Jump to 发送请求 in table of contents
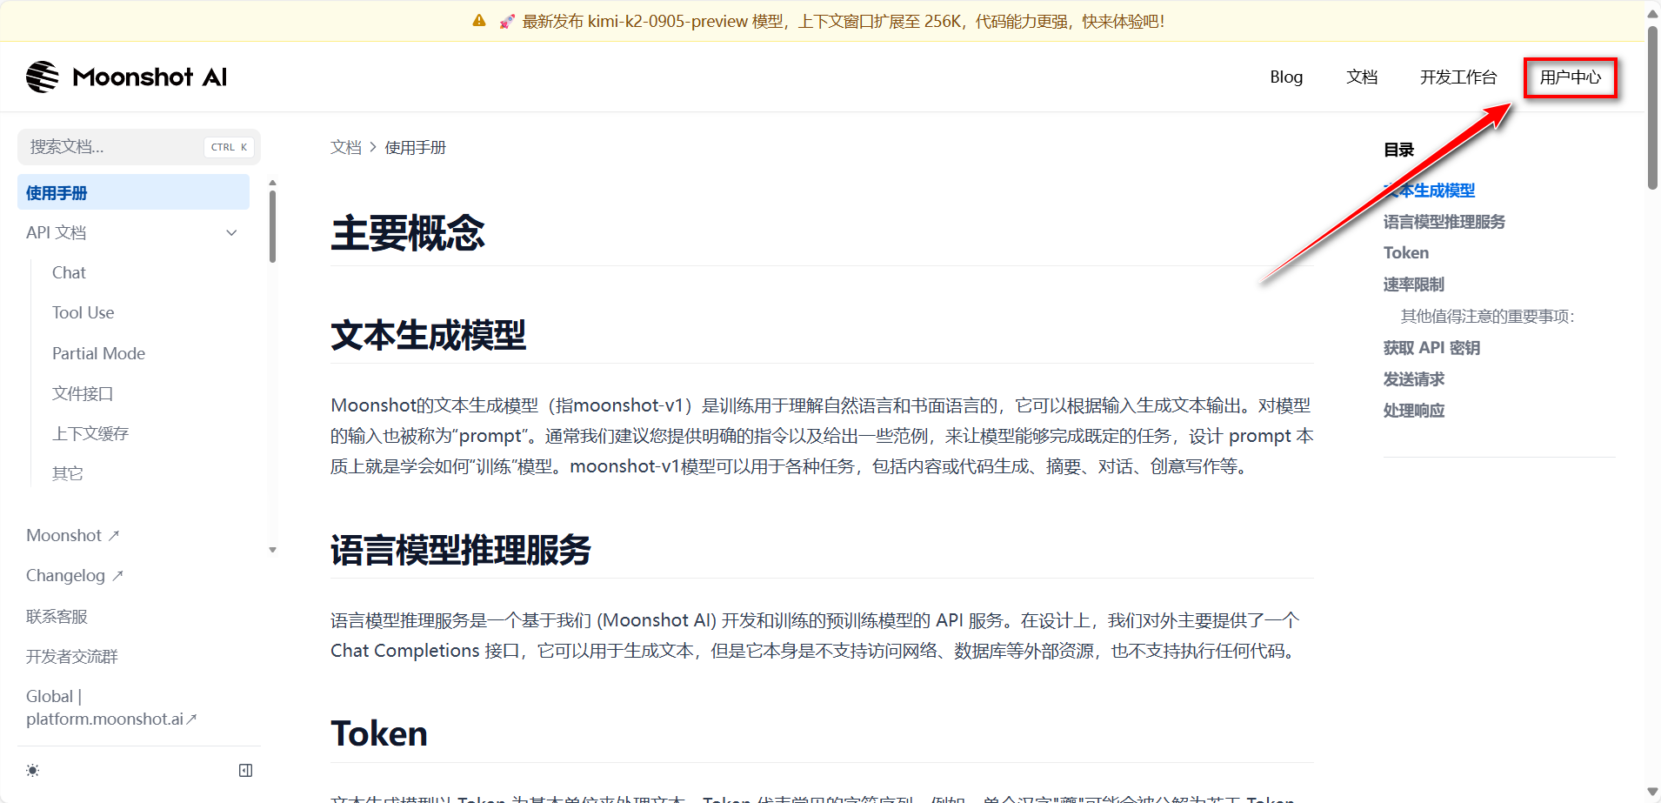 (x=1413, y=378)
